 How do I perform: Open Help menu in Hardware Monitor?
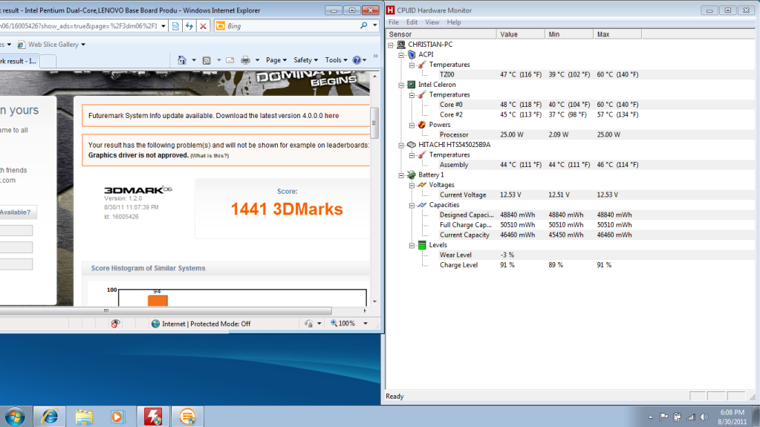click(x=454, y=22)
